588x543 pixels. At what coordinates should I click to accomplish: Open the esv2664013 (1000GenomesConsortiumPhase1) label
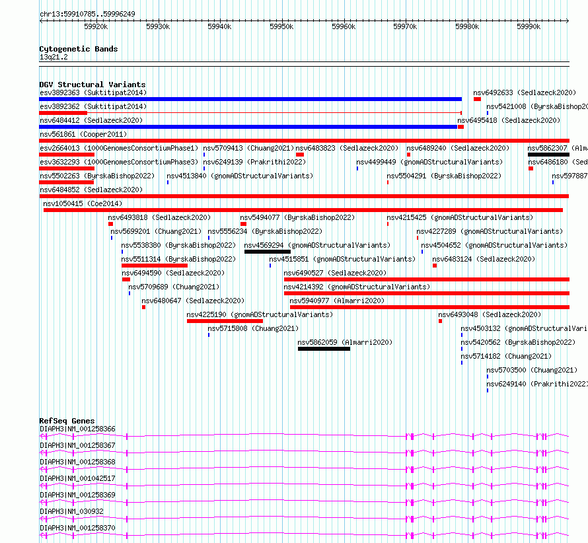(119, 148)
